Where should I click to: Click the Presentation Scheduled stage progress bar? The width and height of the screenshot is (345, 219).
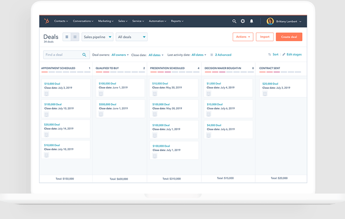pyautogui.click(x=174, y=72)
